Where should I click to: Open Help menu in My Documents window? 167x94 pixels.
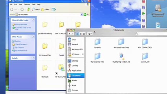[39, 4]
